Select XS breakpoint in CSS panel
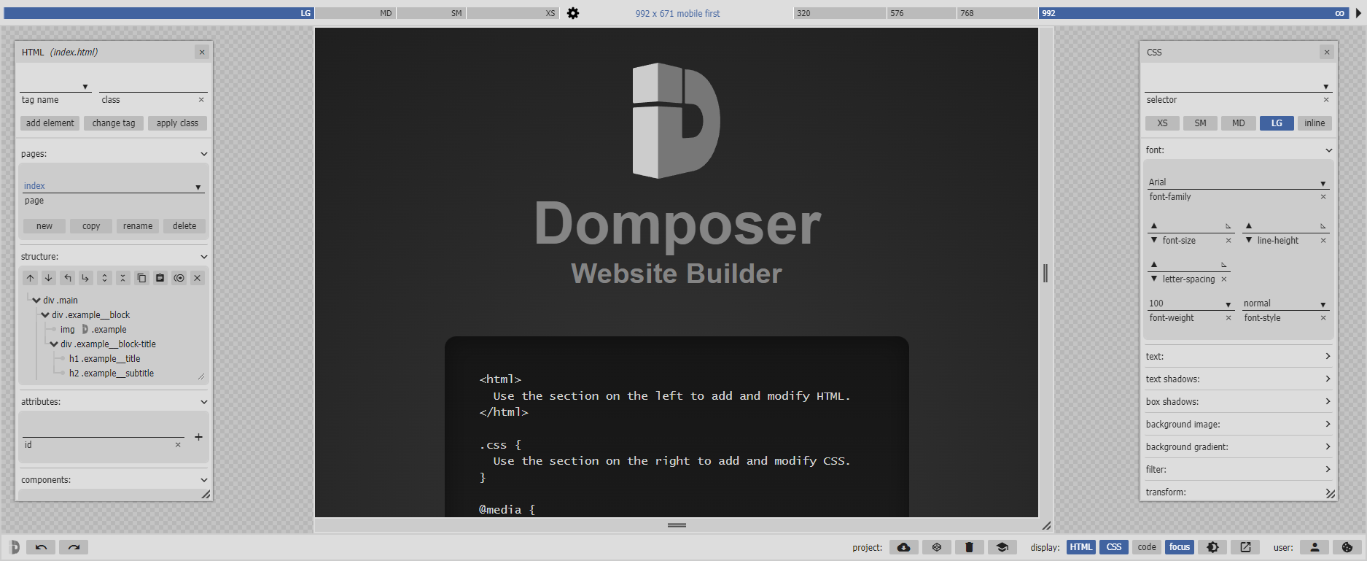 [1162, 123]
